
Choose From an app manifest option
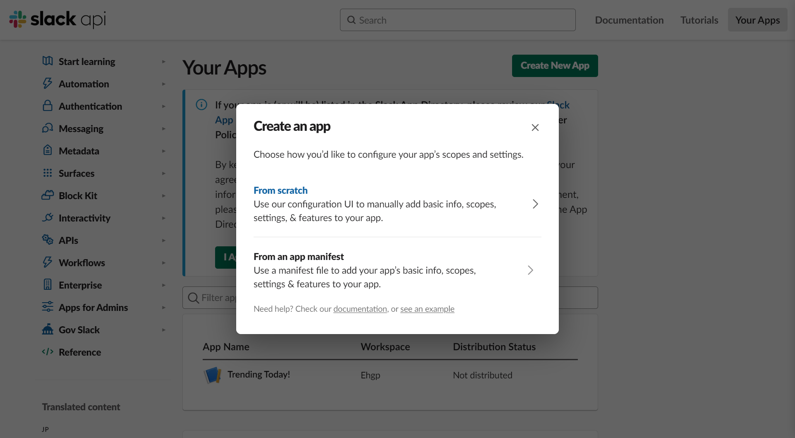[x=397, y=270]
